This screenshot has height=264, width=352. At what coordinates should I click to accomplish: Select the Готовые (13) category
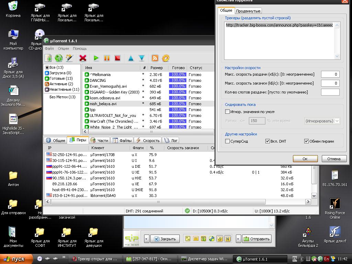tap(59, 78)
